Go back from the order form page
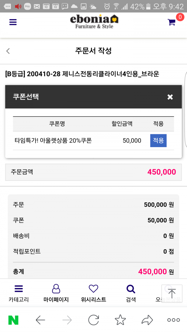Image resolution: width=187 pixels, height=333 pixels. pos(8,51)
